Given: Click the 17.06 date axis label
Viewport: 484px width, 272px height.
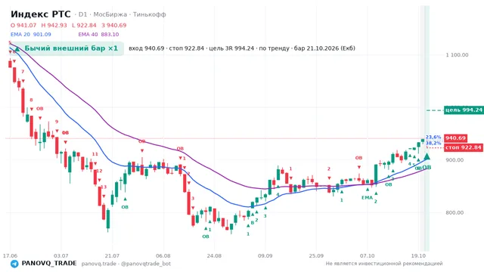Looking at the screenshot, I should pos(10,255).
